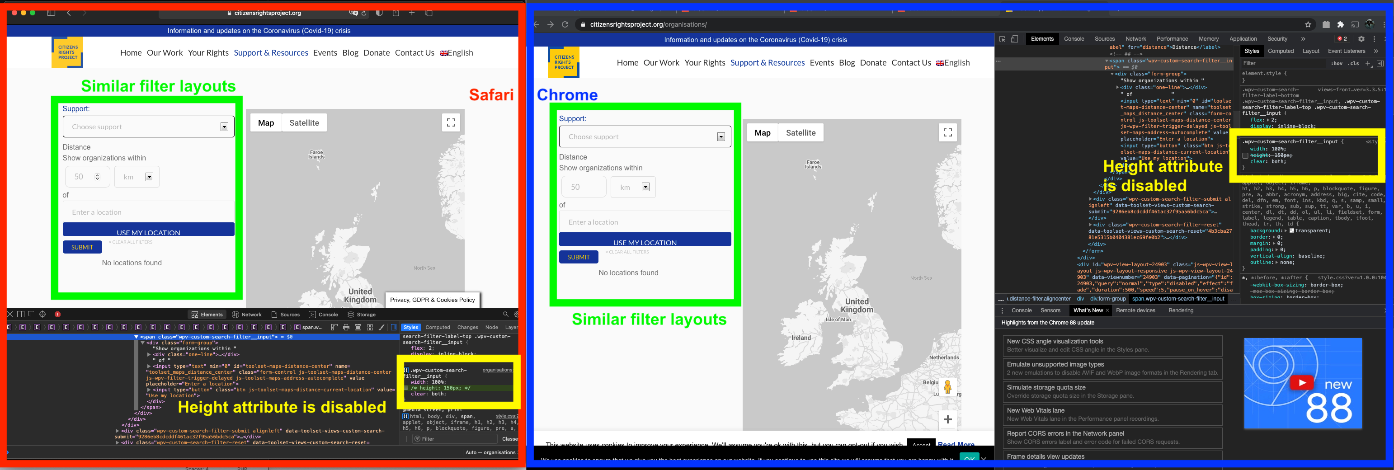Click the paint brush icon in Safari inspector
1394x470 pixels.
click(382, 327)
